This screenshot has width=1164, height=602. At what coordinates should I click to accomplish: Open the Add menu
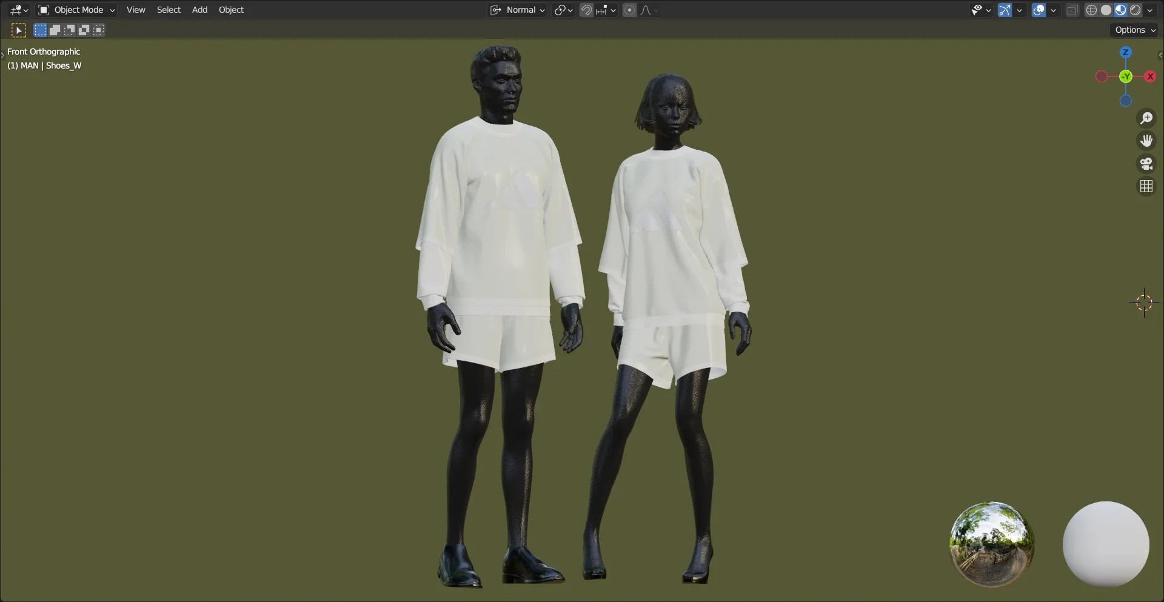tap(199, 10)
